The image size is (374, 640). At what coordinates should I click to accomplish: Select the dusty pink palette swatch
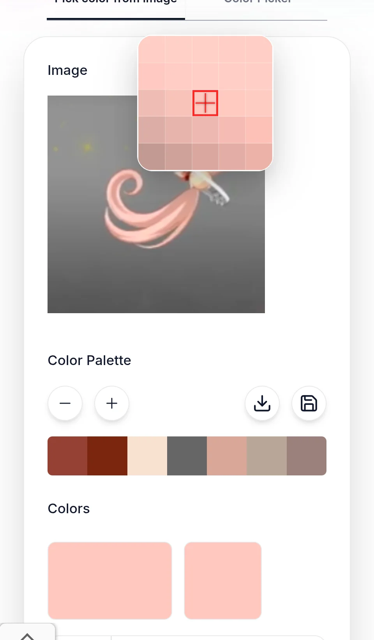pyautogui.click(x=227, y=456)
